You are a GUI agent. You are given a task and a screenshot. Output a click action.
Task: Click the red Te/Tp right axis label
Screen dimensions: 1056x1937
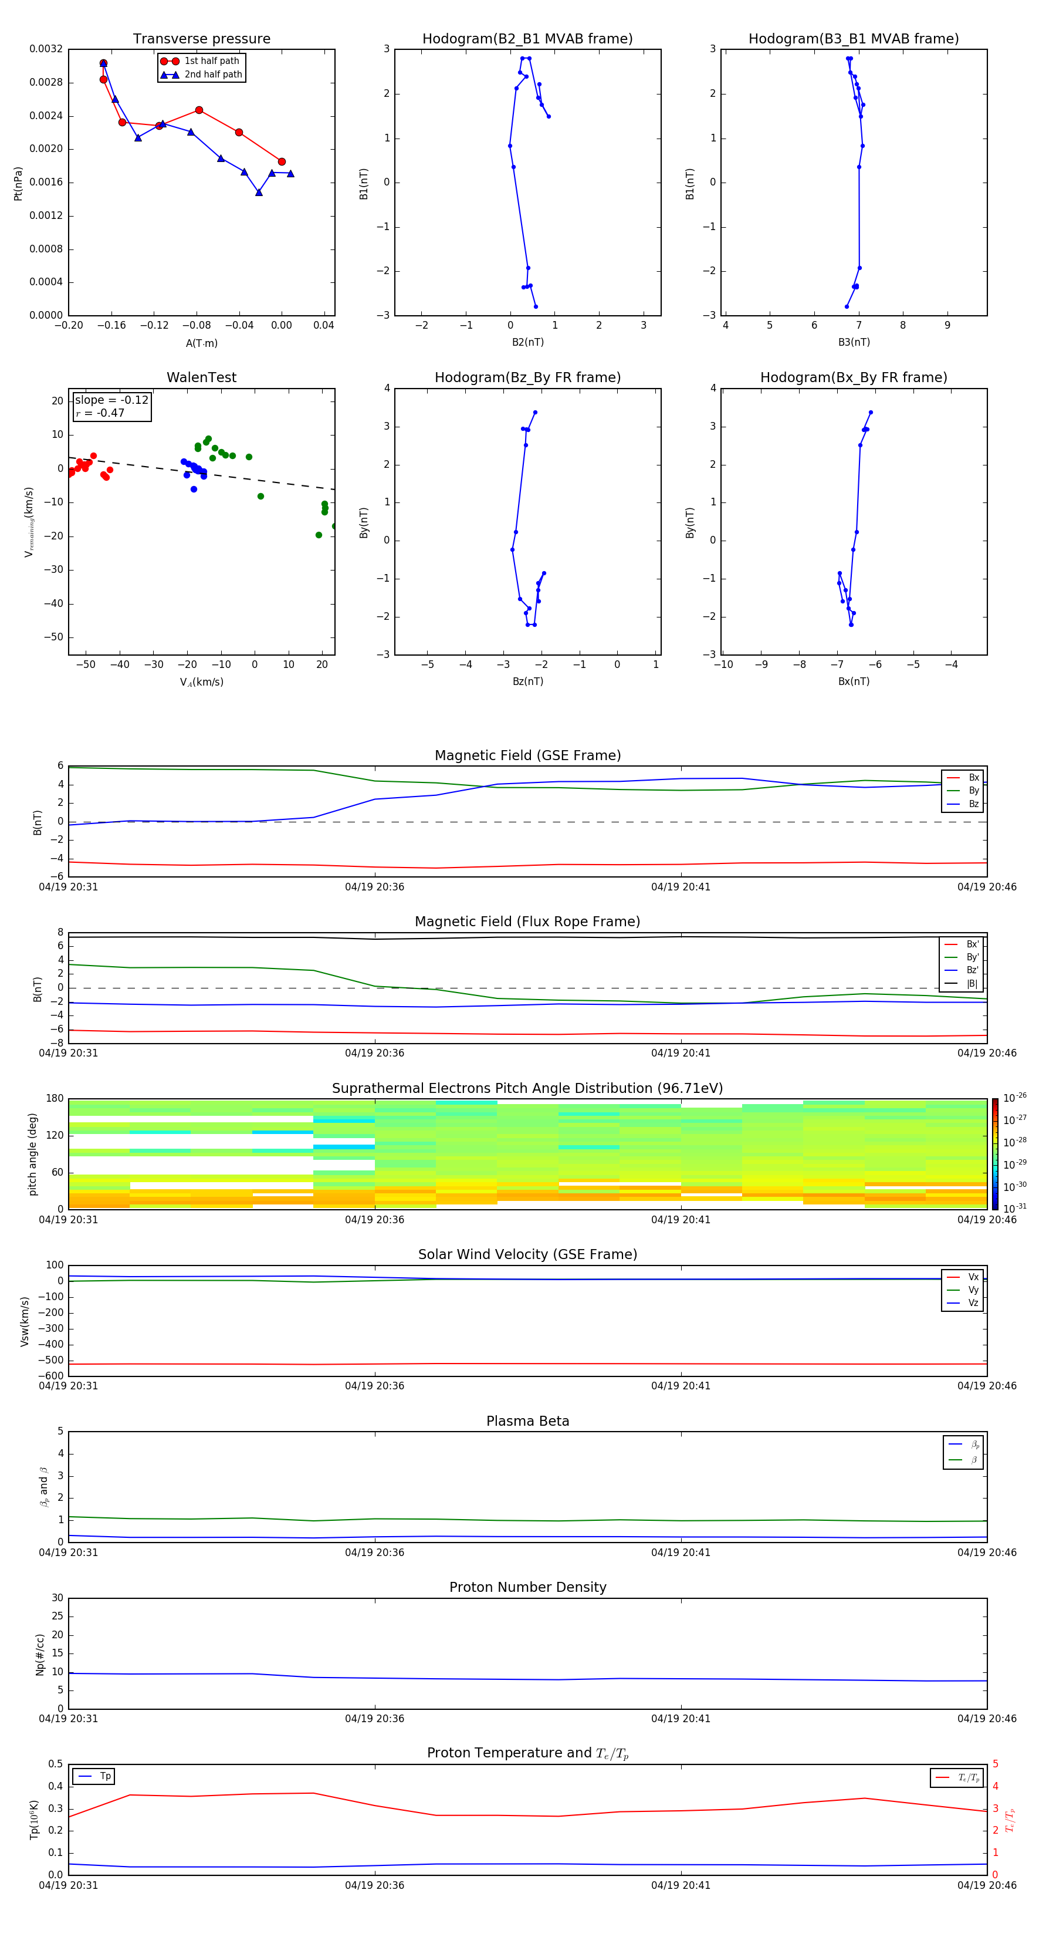coord(1010,1820)
